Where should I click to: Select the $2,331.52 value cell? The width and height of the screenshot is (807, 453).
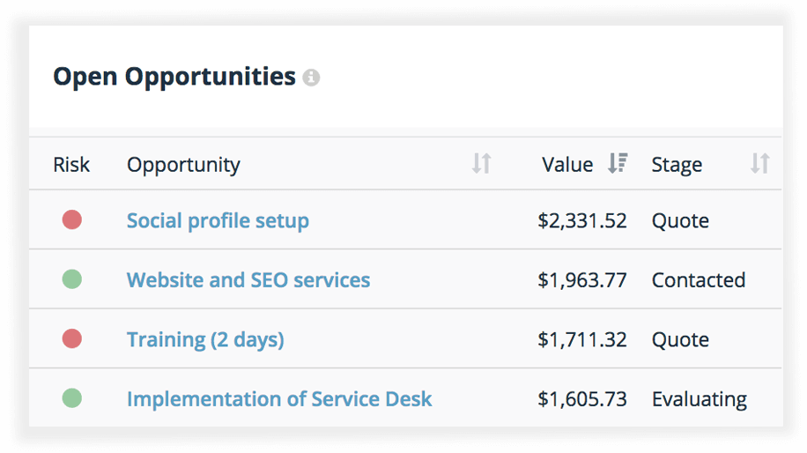pyautogui.click(x=582, y=221)
